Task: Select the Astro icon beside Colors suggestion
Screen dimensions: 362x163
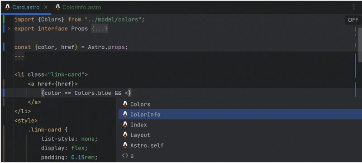Action: 125,104
